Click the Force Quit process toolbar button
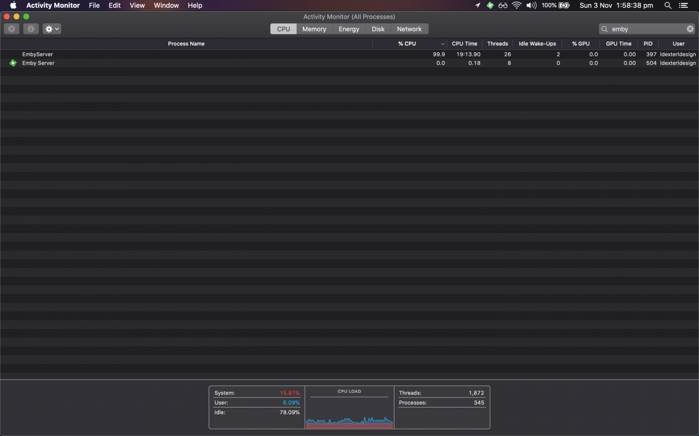 coord(12,28)
